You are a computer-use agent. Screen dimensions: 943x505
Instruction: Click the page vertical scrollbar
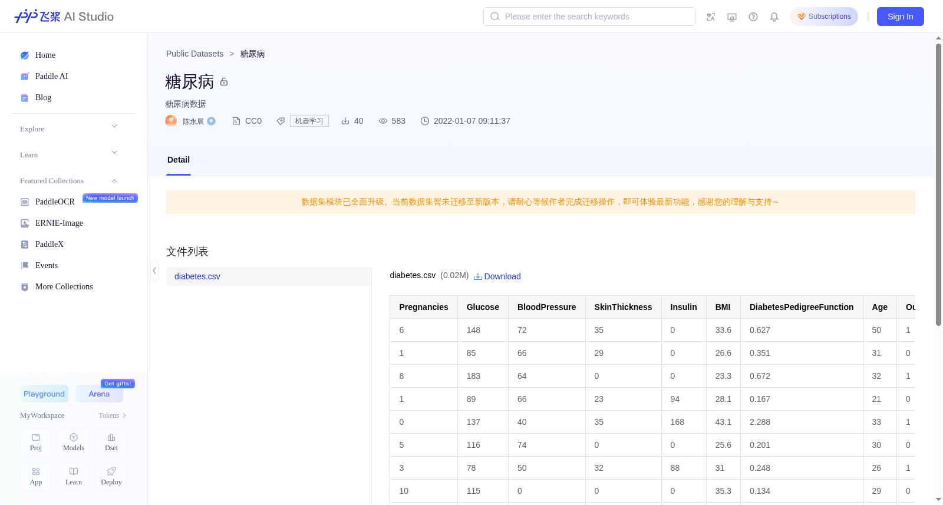tap(939, 184)
